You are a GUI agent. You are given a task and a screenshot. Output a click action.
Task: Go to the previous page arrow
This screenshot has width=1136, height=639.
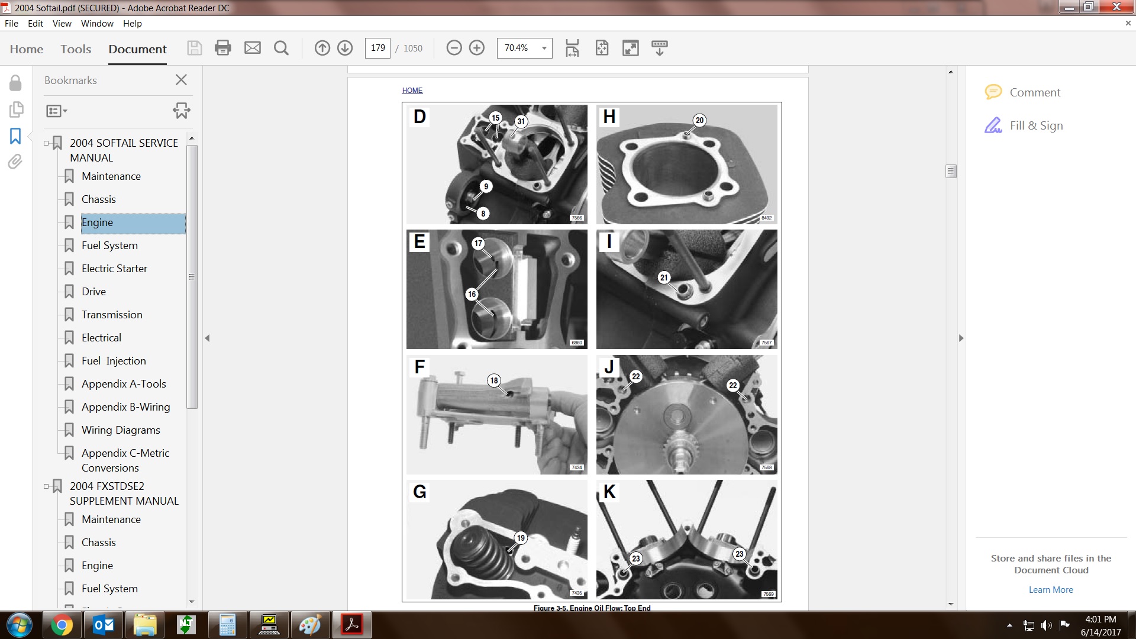(322, 48)
